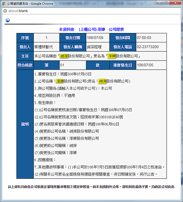Click approval document number line (2)
Screen dimensions: 183x202
point(79,117)
